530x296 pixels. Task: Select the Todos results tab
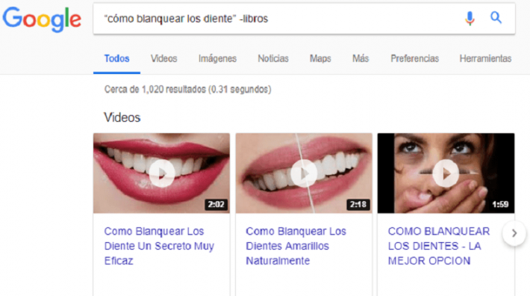116,58
